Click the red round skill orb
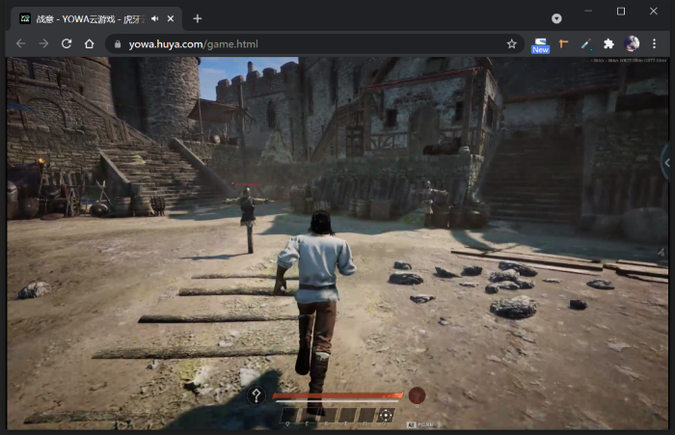Screen dimensions: 675x435 [x=417, y=395]
